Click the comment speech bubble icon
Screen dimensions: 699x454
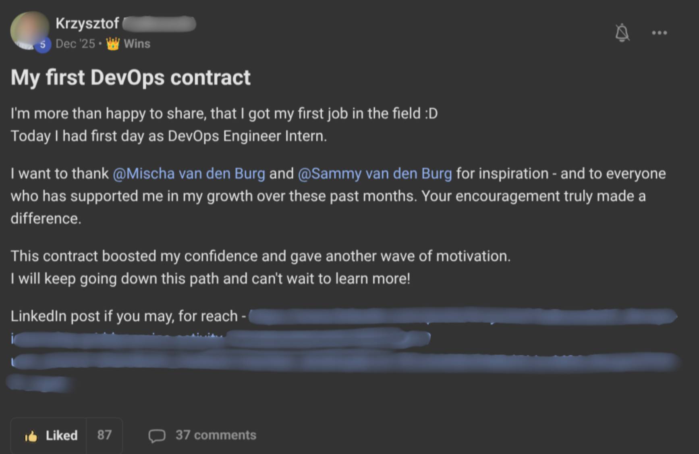[x=157, y=436]
